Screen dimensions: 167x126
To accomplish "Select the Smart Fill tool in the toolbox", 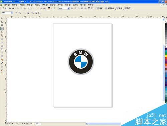I will [x=2, y=36].
